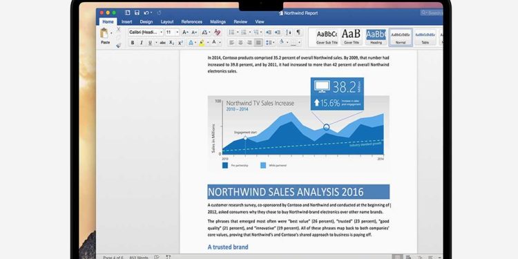Toggle superscript formatting
This screenshot has width=518, height=259.
(x=180, y=43)
